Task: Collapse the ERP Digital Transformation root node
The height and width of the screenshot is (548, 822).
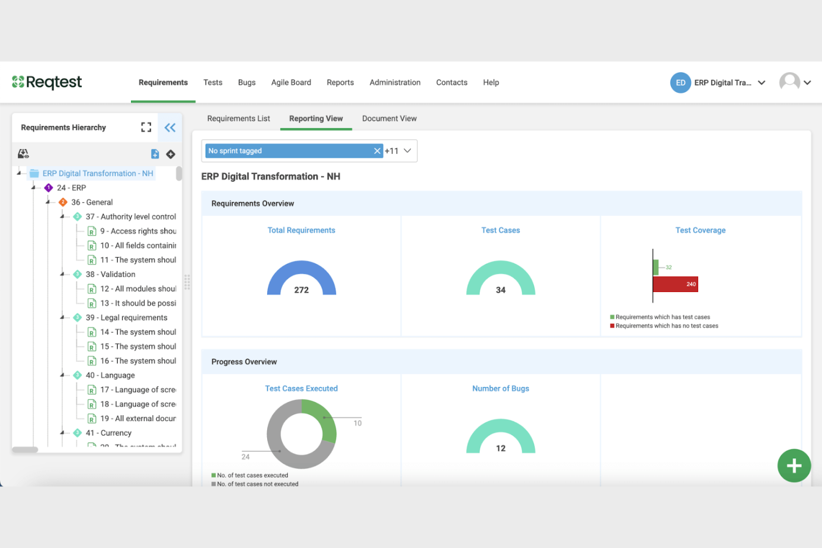Action: (x=19, y=173)
